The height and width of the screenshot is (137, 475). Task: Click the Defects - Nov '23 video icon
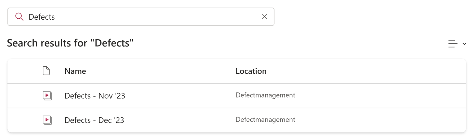click(47, 96)
